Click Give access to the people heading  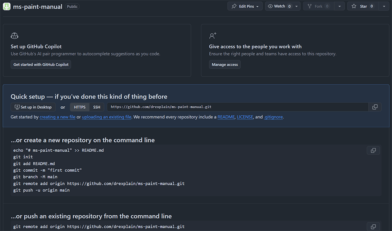click(x=255, y=47)
